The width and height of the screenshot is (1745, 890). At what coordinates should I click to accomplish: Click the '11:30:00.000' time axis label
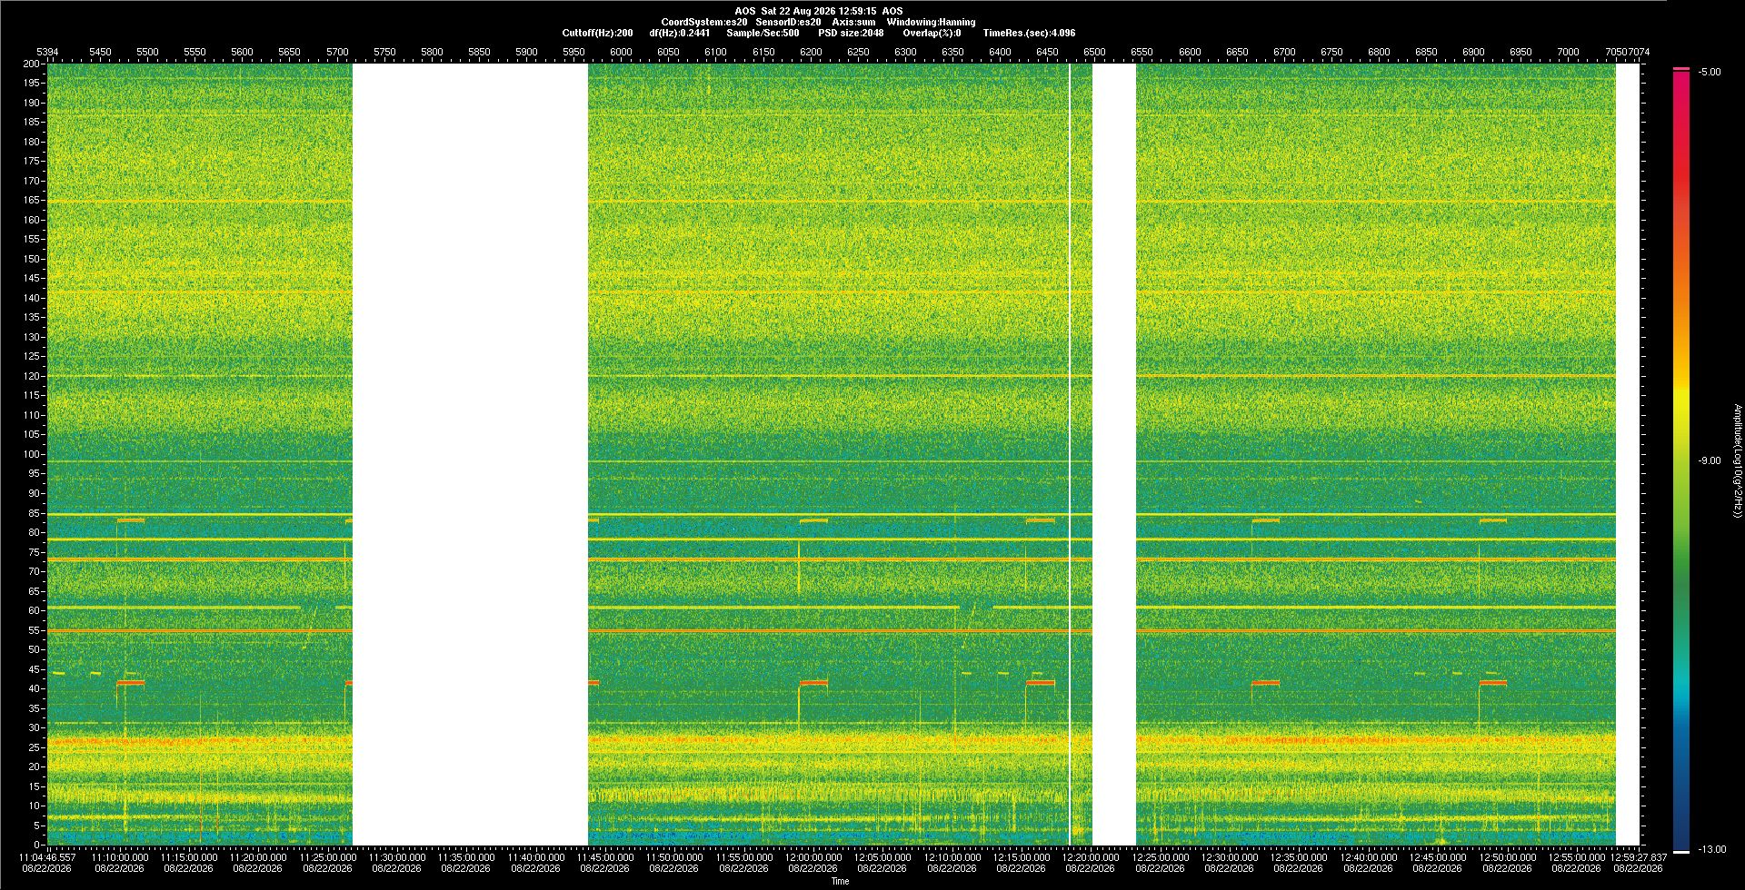coord(397,857)
